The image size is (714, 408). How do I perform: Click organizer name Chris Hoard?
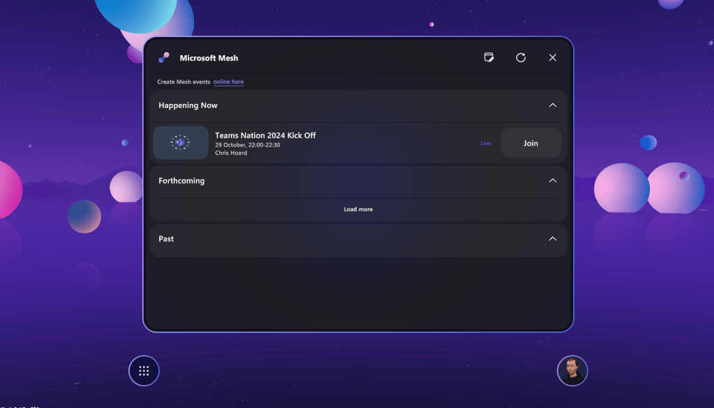click(231, 153)
